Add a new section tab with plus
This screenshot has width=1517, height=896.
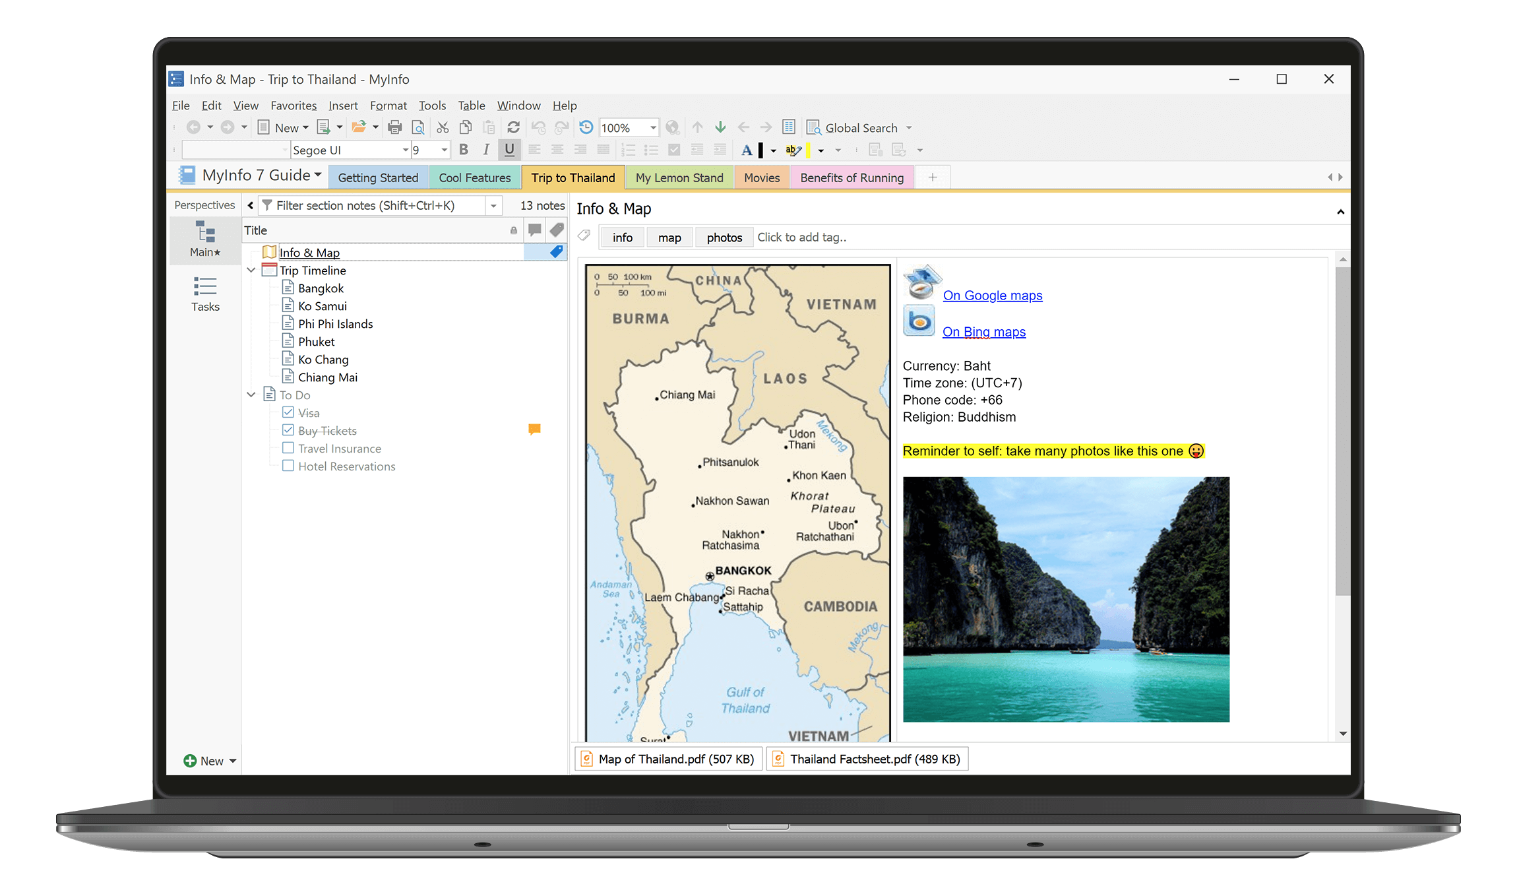point(933,177)
